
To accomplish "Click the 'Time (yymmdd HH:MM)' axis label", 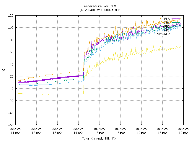I will pos(99,138).
